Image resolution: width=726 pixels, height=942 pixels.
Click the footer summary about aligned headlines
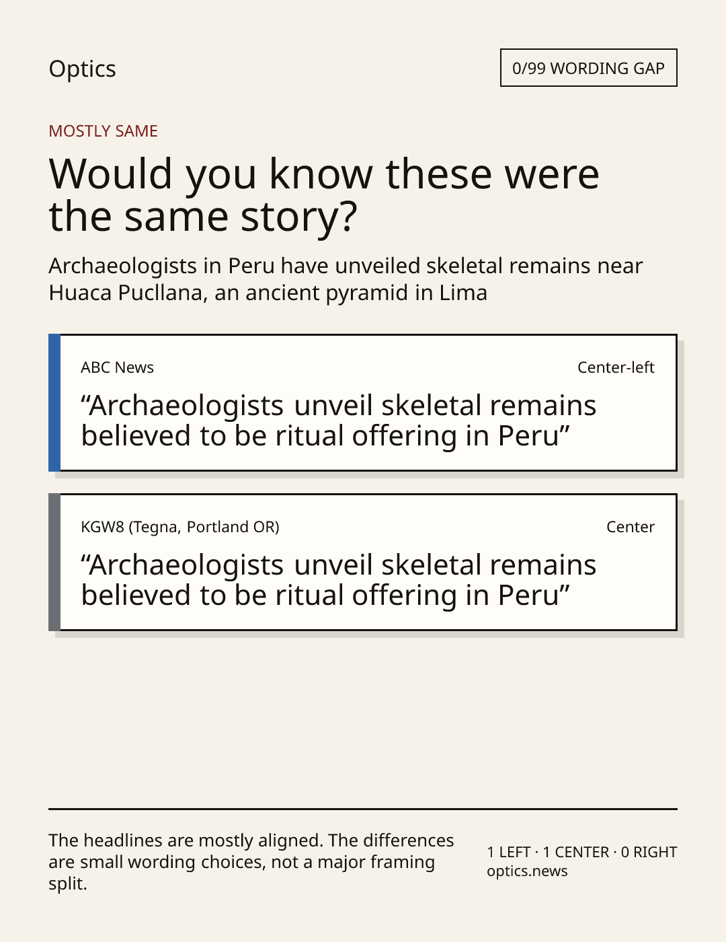pyautogui.click(x=251, y=862)
